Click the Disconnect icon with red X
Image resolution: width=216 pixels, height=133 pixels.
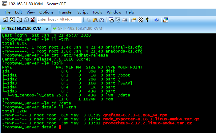click(33, 20)
